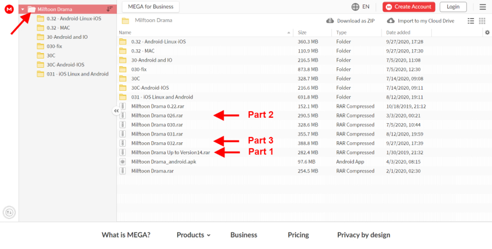The height and width of the screenshot is (249, 492).
Task: Select 0.32 - Android-Linux-iOS file list row
Action: 304,42
